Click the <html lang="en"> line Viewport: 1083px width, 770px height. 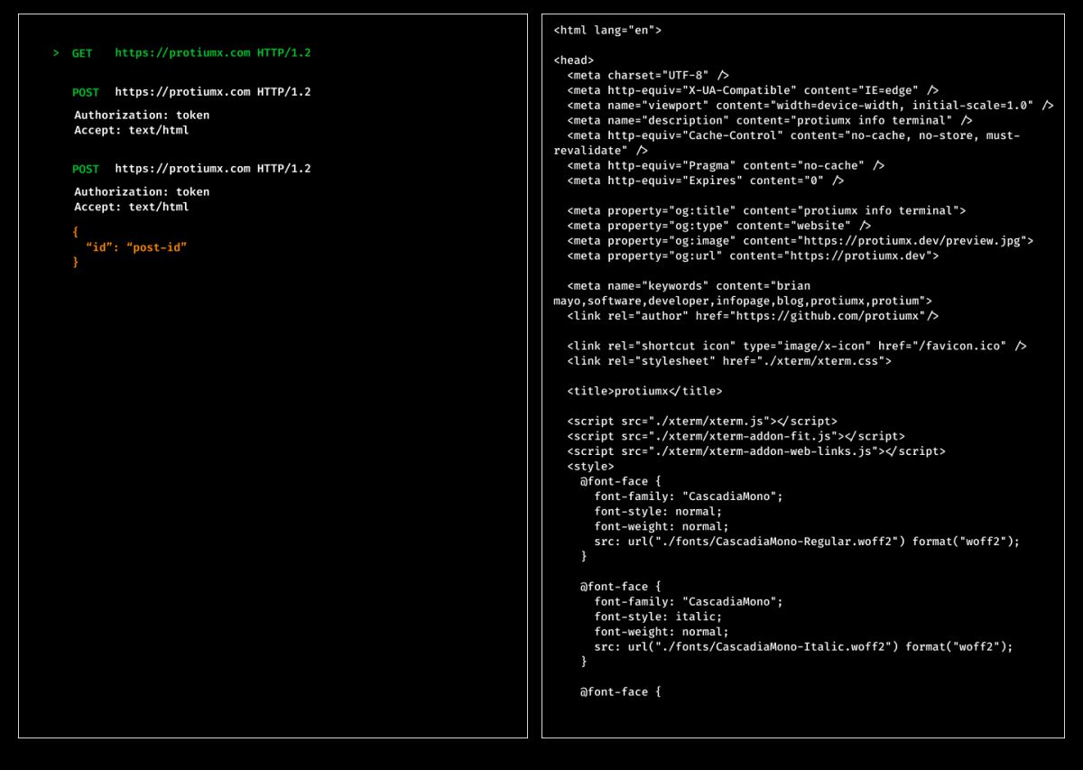[x=607, y=30]
